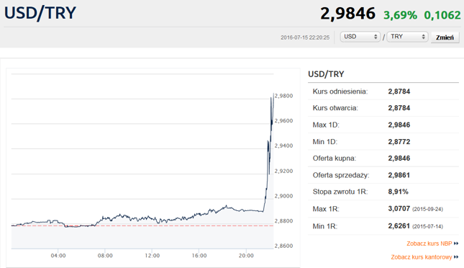Click the TRY dropdown stepper arrows
This screenshot has width=464, height=268.
click(424, 37)
